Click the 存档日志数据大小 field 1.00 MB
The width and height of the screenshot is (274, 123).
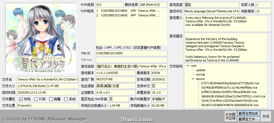point(119,106)
